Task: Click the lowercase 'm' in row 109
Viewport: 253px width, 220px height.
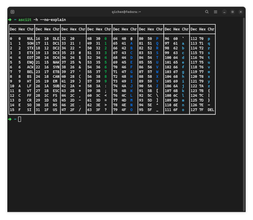Action: click(183, 100)
